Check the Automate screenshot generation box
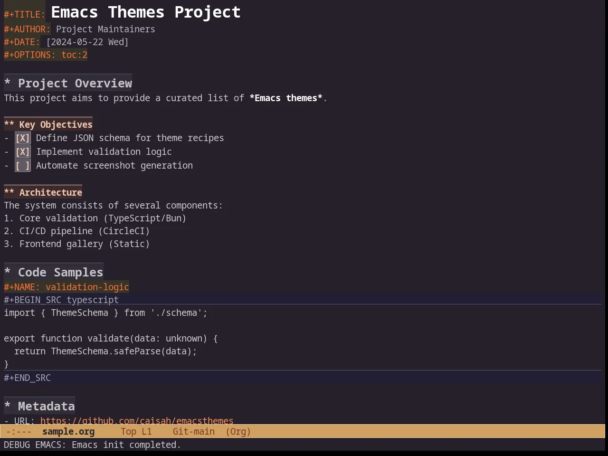Viewport: 608px width, 456px height. tap(22, 166)
